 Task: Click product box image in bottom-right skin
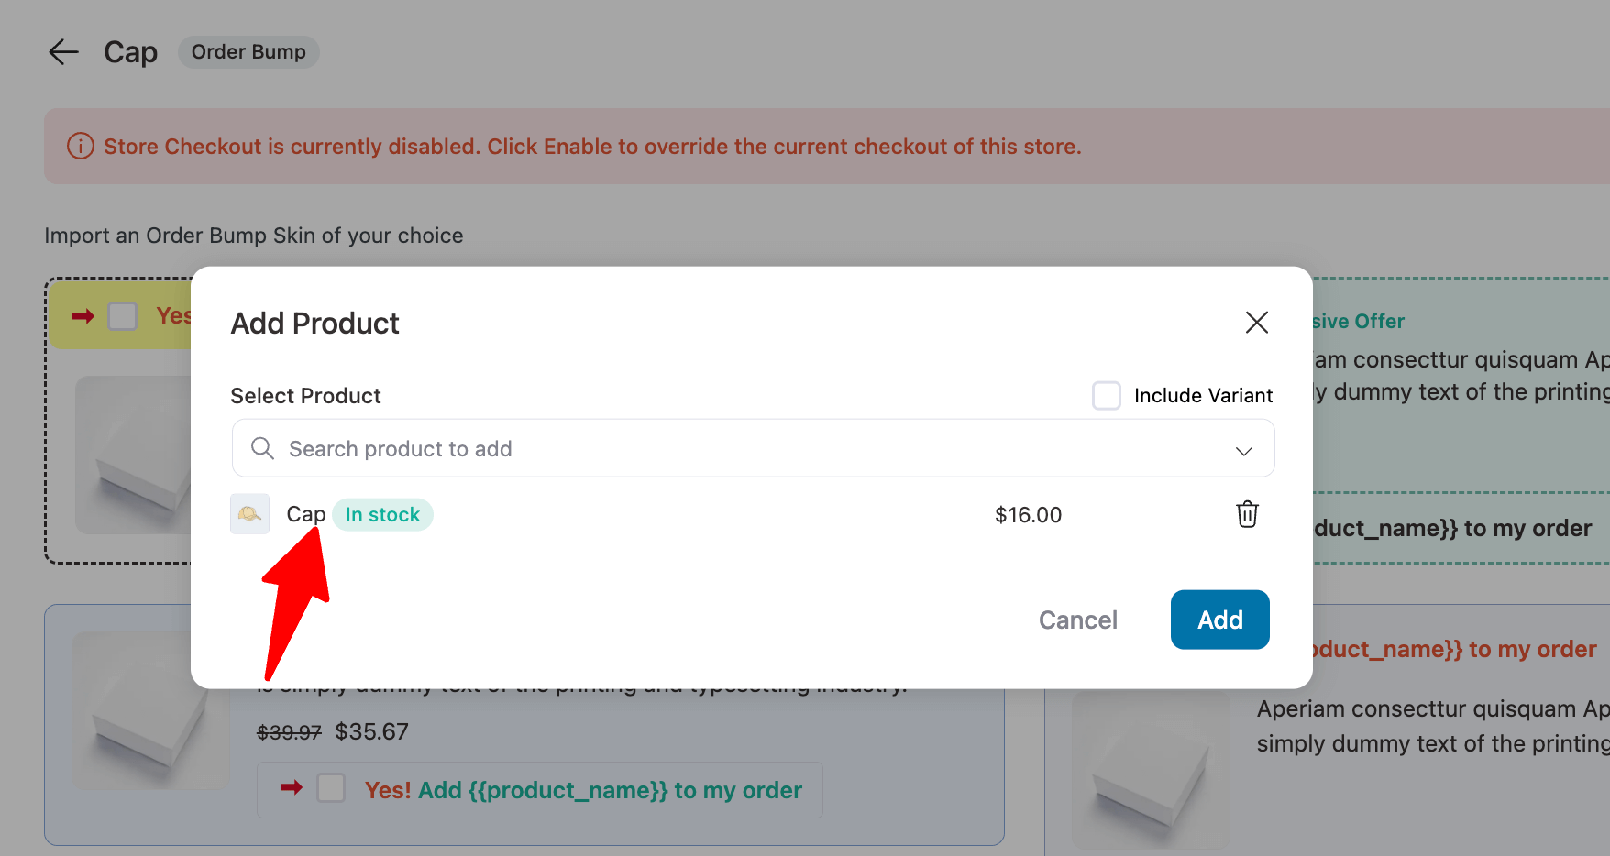tap(1151, 770)
